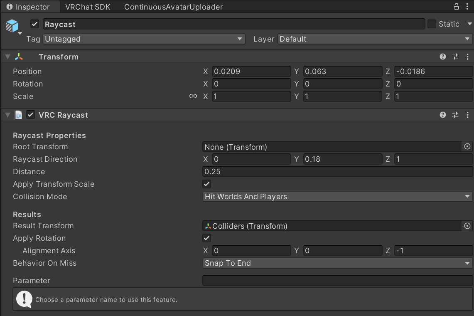The image size is (474, 316).
Task: Click the Raycast Direction Z field
Action: coord(433,159)
